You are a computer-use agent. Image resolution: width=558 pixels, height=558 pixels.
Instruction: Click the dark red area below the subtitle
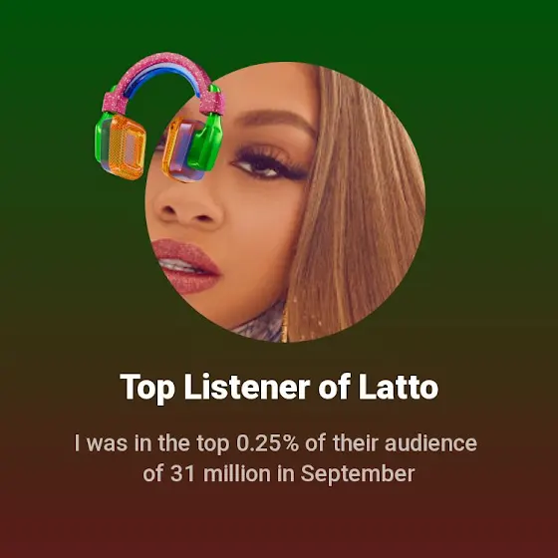[279, 523]
